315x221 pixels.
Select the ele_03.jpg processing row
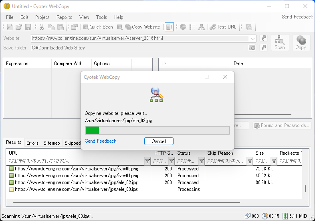click(x=154, y=189)
